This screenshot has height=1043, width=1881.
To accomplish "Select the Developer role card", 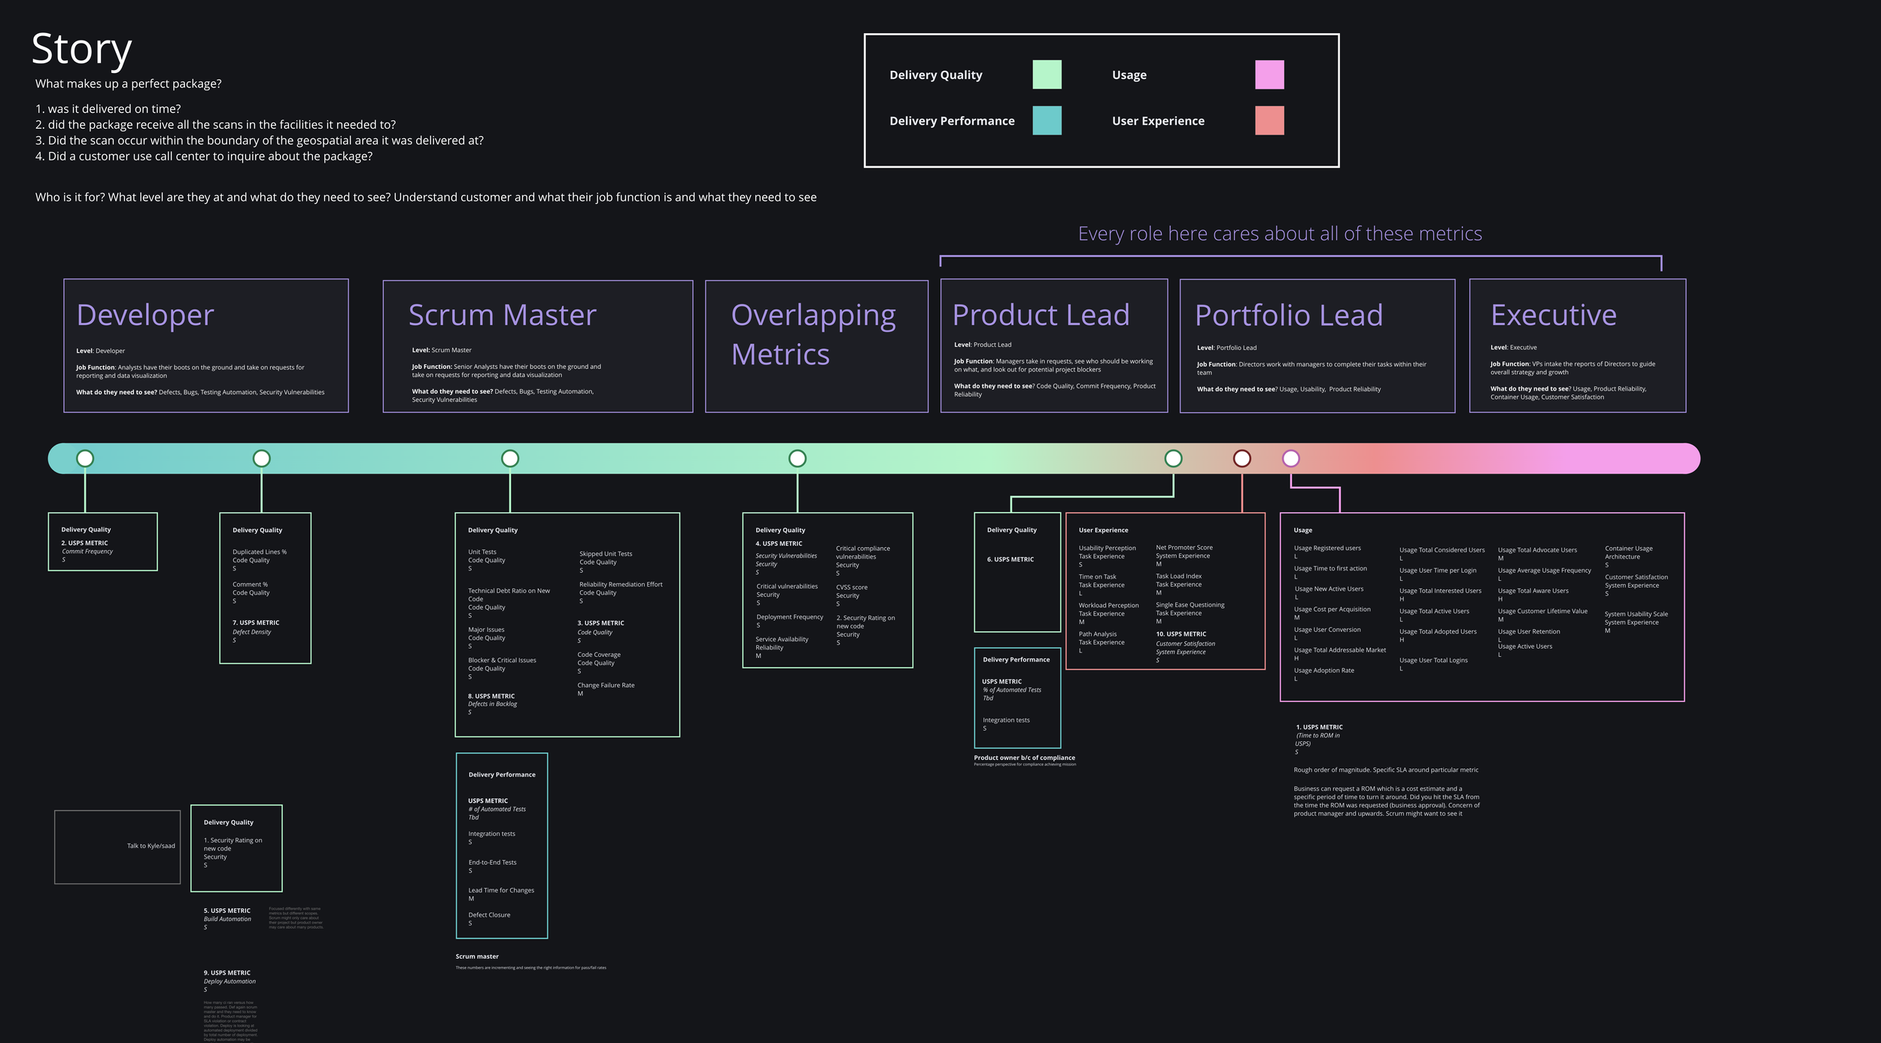I will pos(205,345).
